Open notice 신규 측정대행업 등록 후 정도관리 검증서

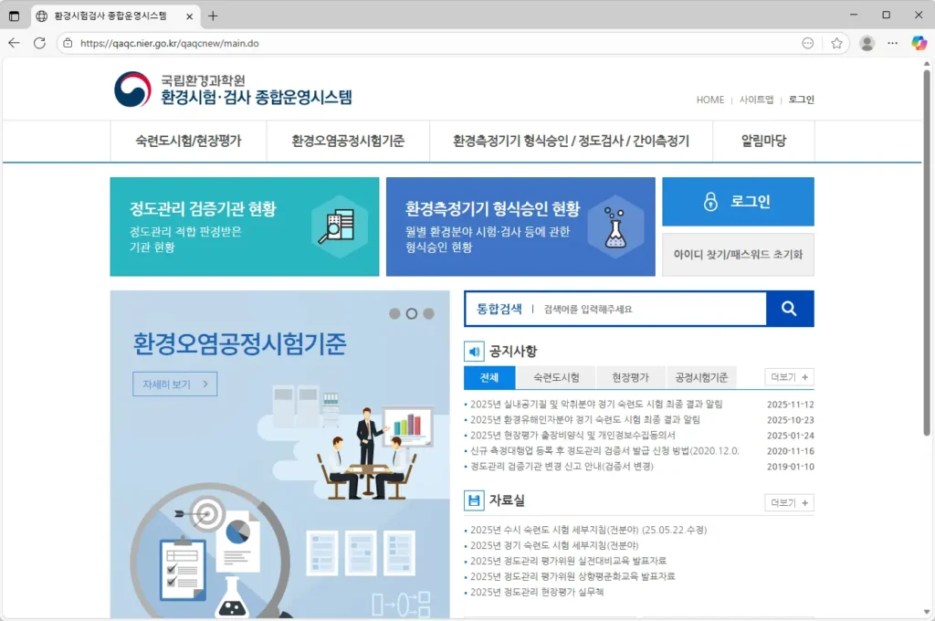tap(604, 451)
